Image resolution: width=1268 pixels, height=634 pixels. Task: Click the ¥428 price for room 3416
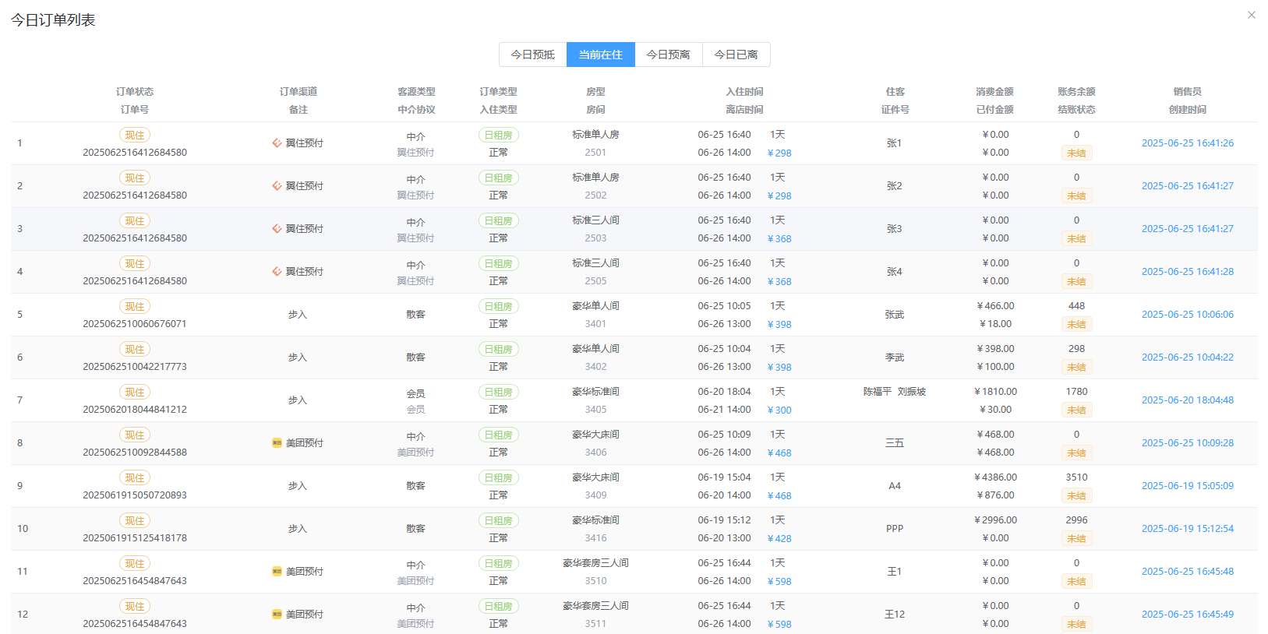(779, 539)
